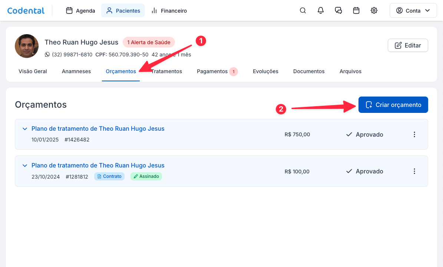Viewport: 443px width, 267px height.
Task: Open options menu for R$ 100,00 budget
Action: [x=414, y=171]
